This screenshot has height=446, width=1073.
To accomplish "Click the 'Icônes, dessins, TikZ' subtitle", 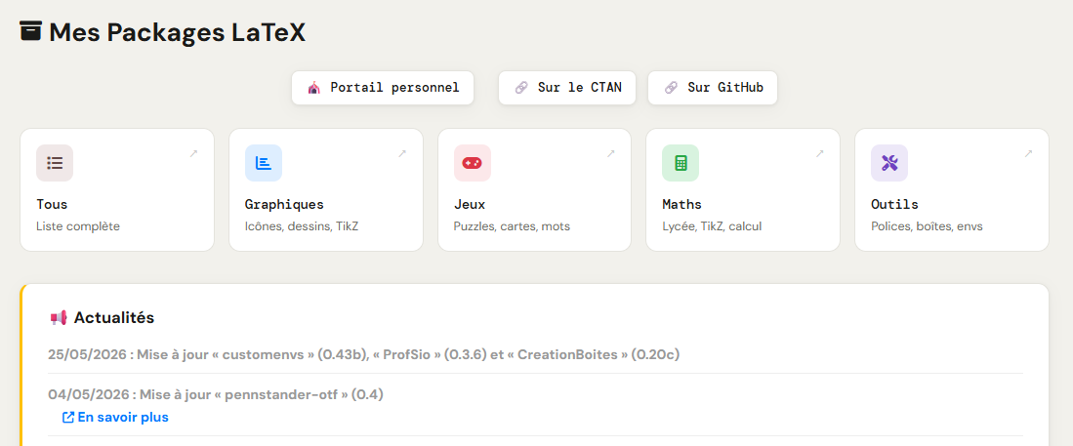I will tap(301, 226).
